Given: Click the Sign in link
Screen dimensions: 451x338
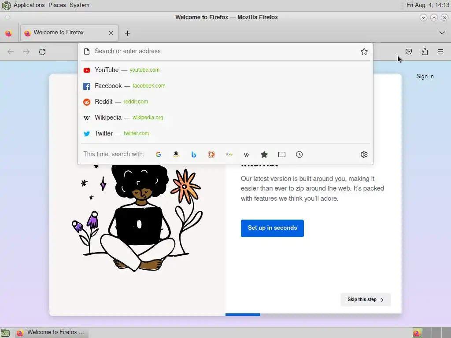Looking at the screenshot, I should click(425, 77).
